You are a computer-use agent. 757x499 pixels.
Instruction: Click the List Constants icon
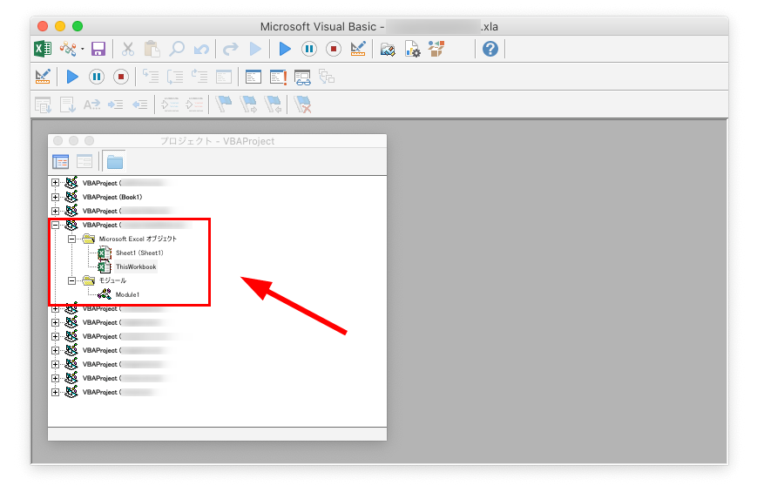(68, 105)
